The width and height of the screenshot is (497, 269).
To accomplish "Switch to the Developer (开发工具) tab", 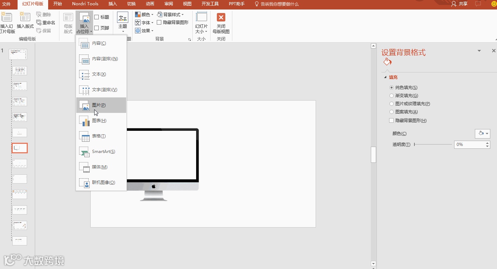I will (210, 4).
